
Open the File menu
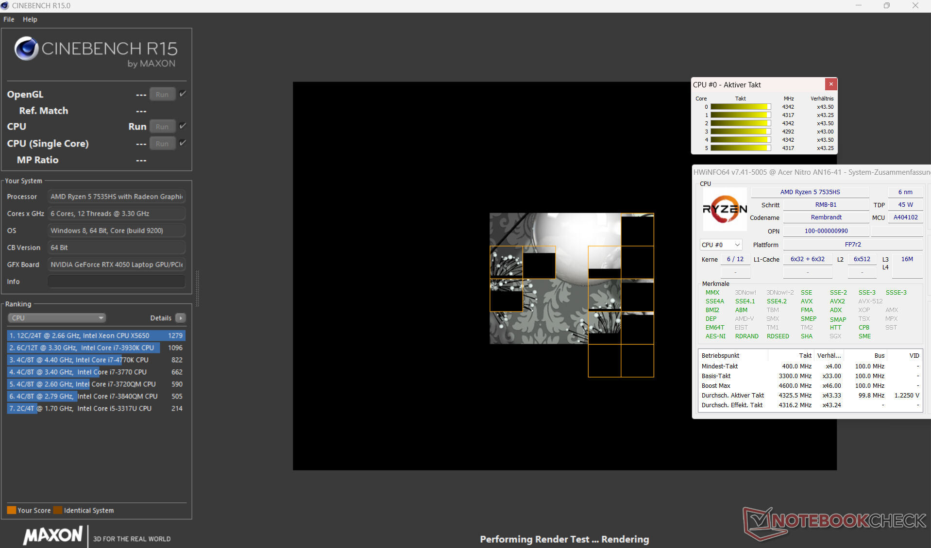pos(9,19)
